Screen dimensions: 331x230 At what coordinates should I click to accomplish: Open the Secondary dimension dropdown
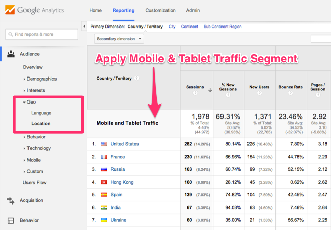(119, 39)
